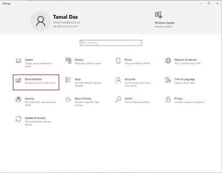Image resolution: width=222 pixels, height=173 pixels.
Task: Open the Apps category label
Action: [x=78, y=79]
